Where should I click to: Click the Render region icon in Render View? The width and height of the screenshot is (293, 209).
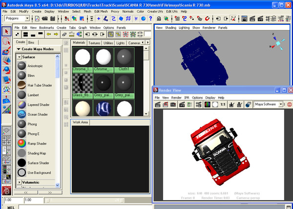click(x=166, y=104)
